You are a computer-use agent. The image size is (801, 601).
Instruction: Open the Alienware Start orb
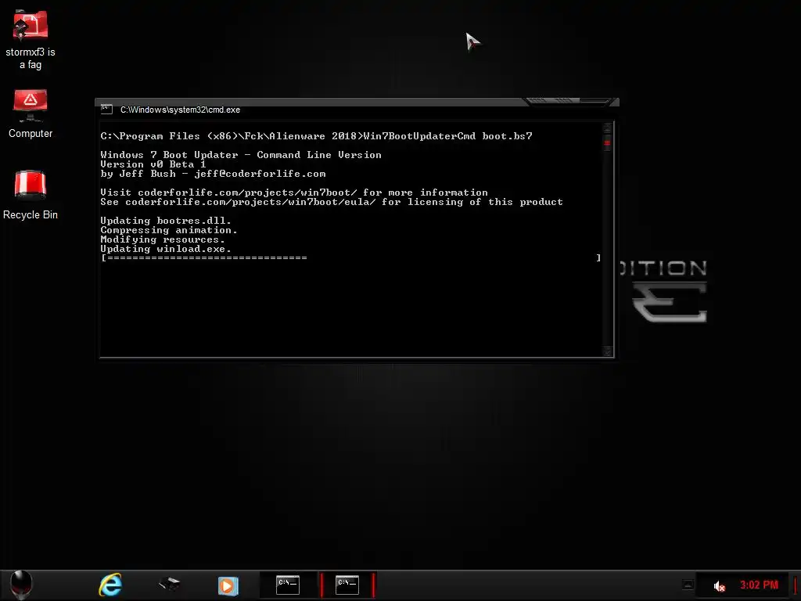21,585
